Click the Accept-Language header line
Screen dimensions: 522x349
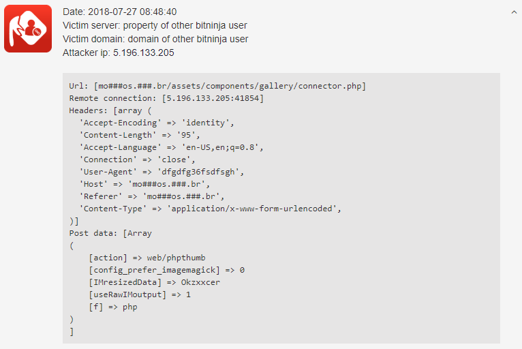click(171, 148)
